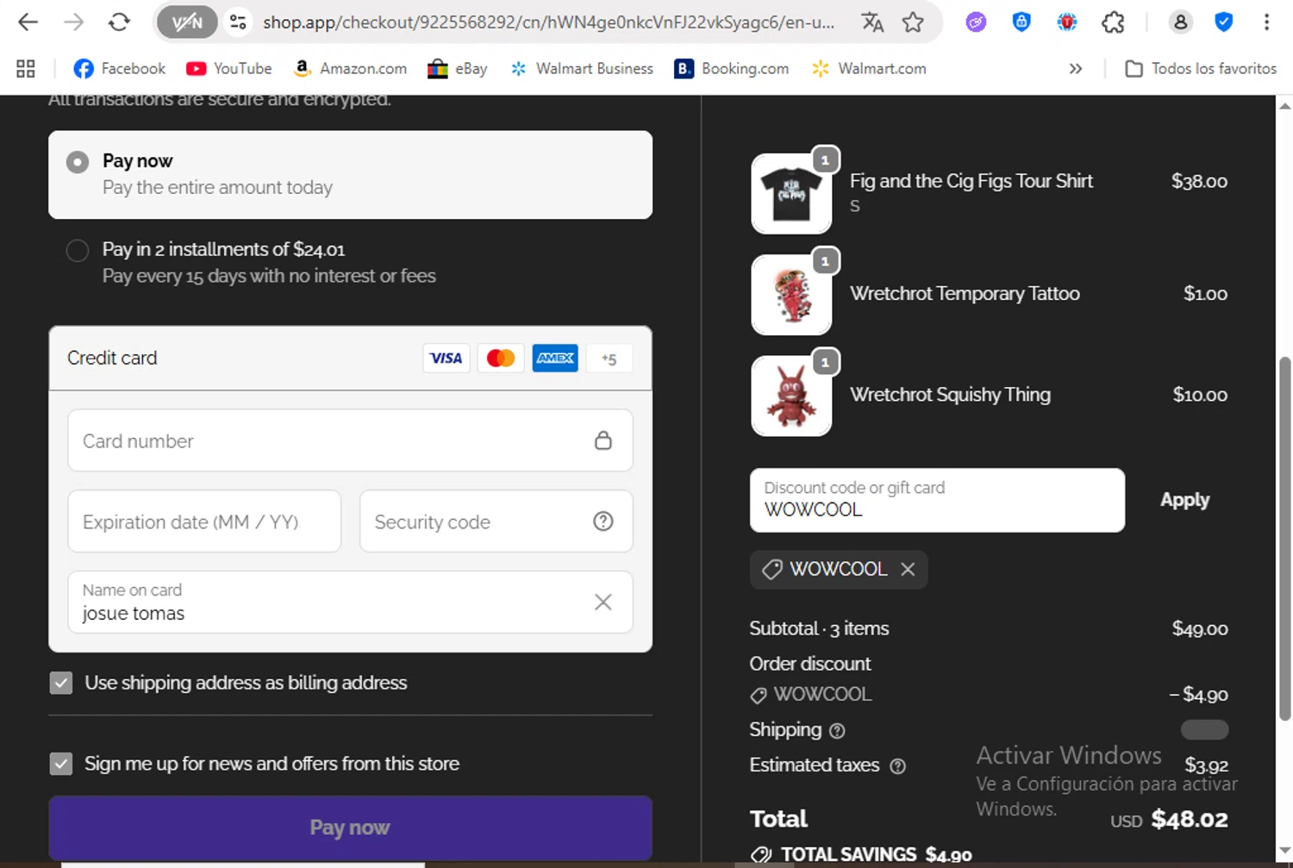Apply the discount code

pos(1184,500)
